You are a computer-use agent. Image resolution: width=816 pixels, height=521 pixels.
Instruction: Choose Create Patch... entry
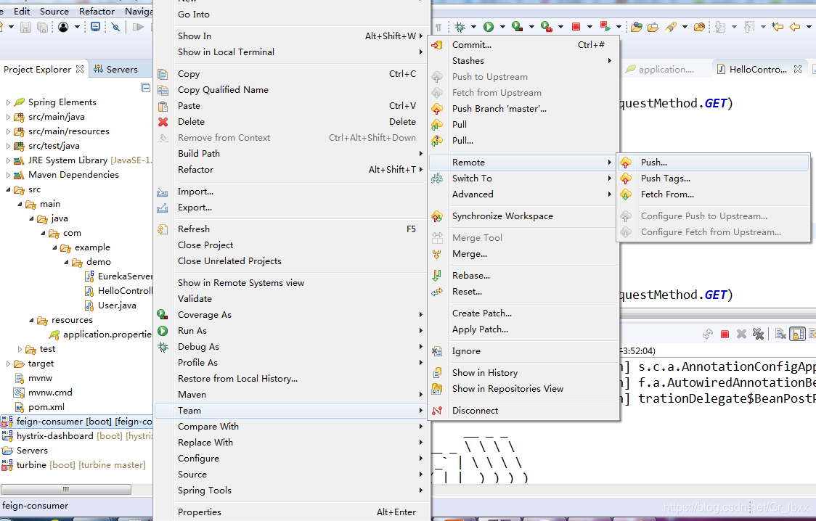click(x=523, y=313)
